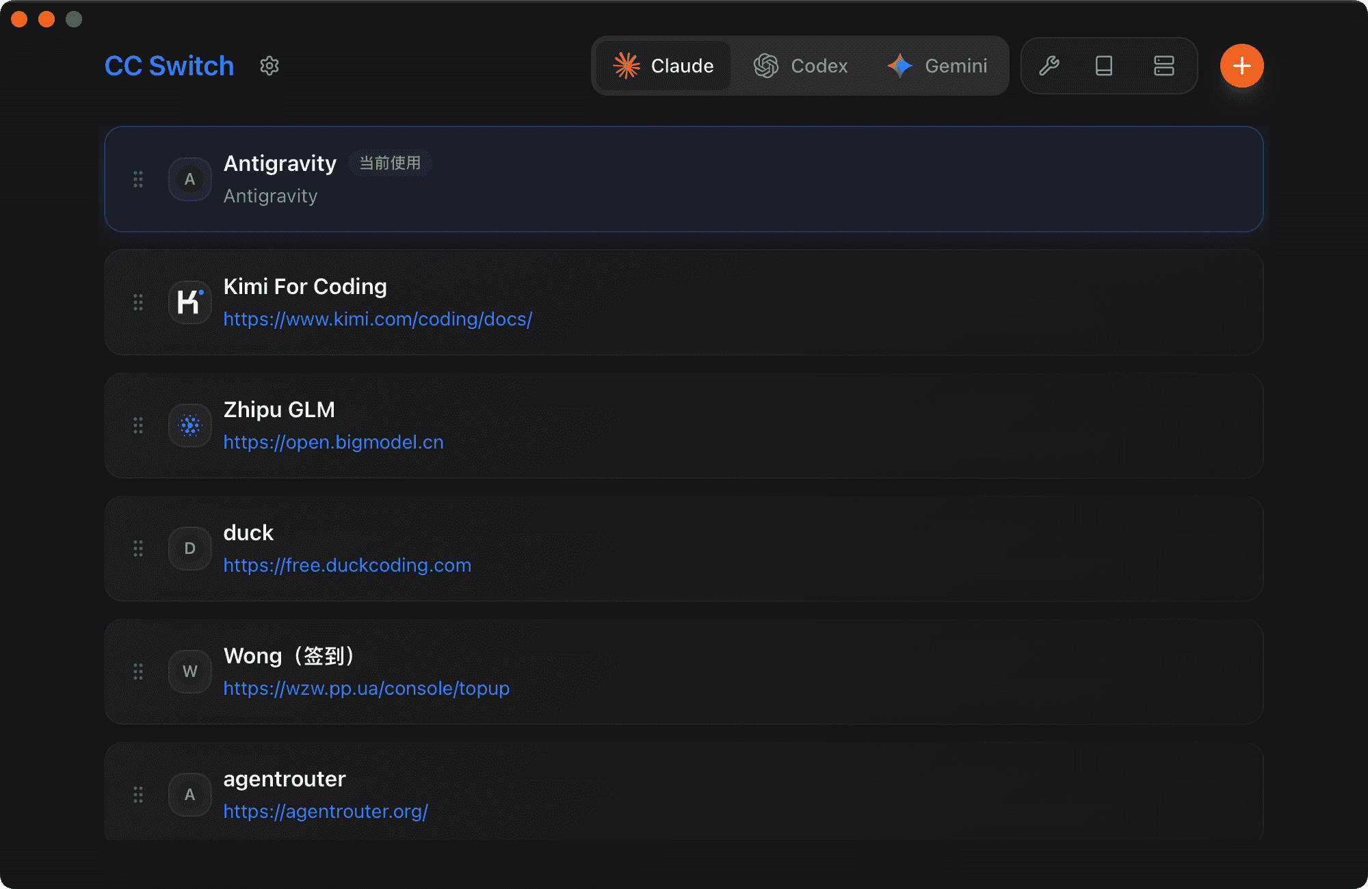Switch to the Codex tab
The width and height of the screenshot is (1368, 889).
tap(801, 66)
